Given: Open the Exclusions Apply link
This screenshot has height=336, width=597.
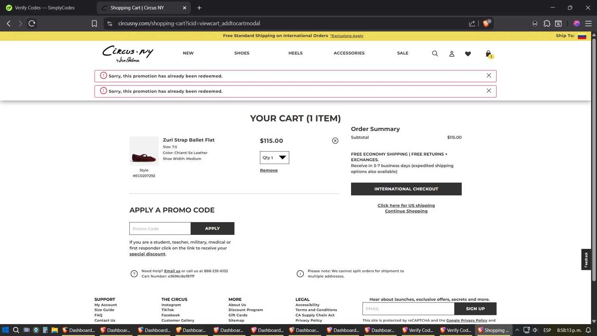Looking at the screenshot, I should coord(347,36).
